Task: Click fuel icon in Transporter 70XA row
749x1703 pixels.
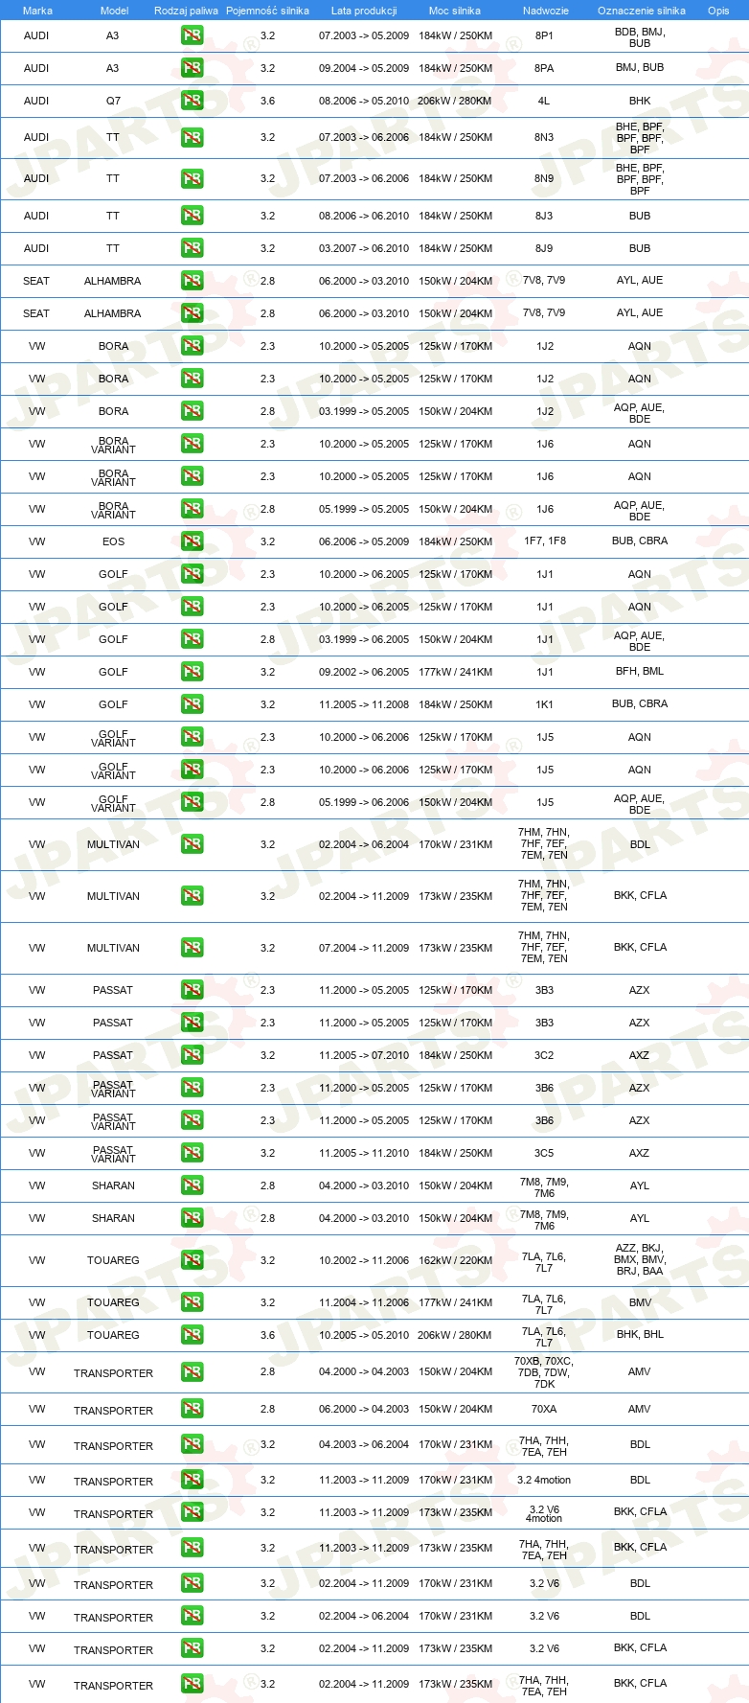Action: (192, 1410)
